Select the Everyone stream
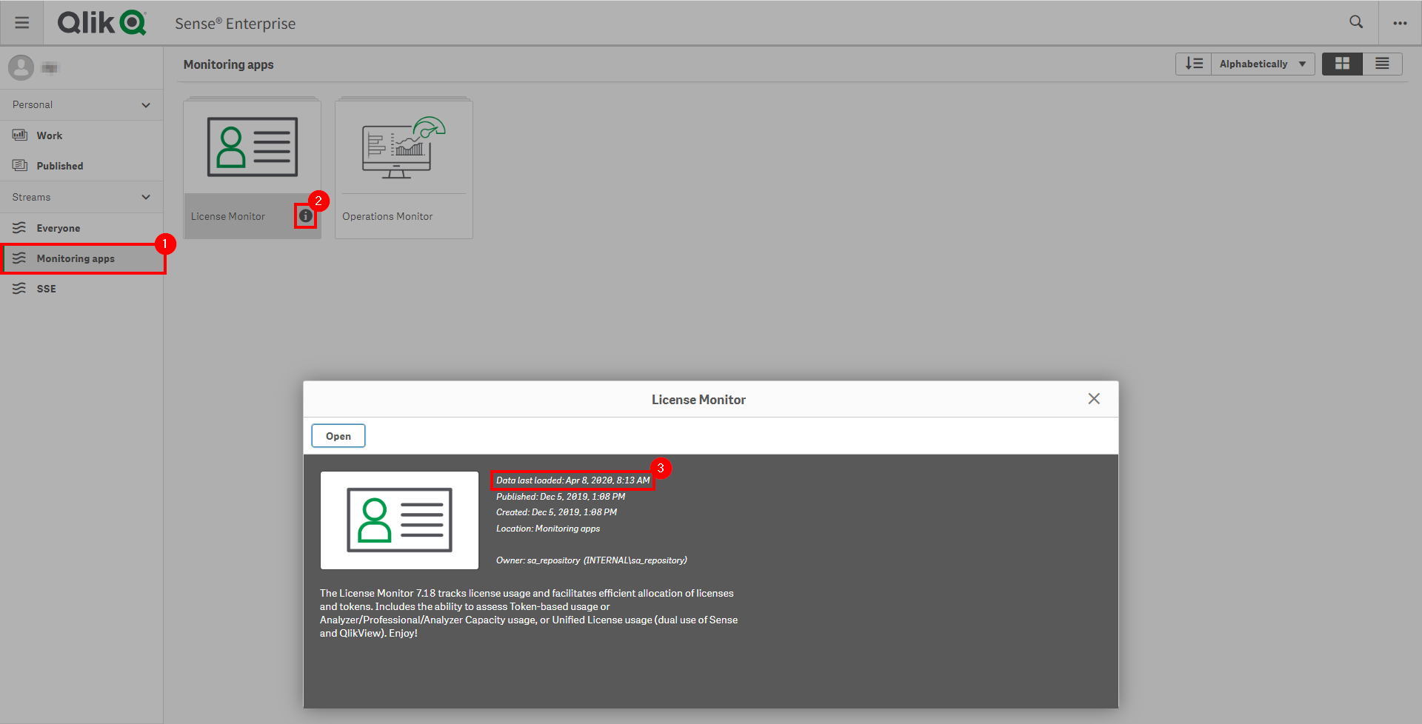 tap(59, 228)
